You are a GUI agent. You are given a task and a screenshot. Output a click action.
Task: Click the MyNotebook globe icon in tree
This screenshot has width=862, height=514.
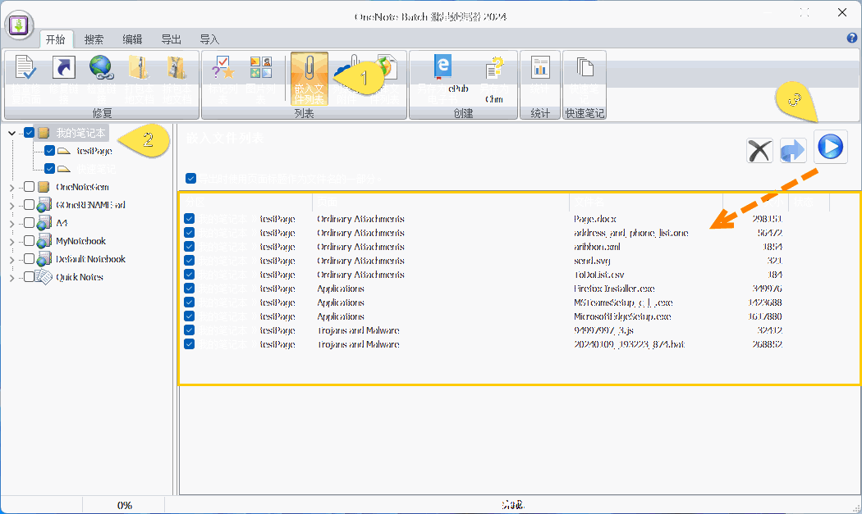click(44, 242)
